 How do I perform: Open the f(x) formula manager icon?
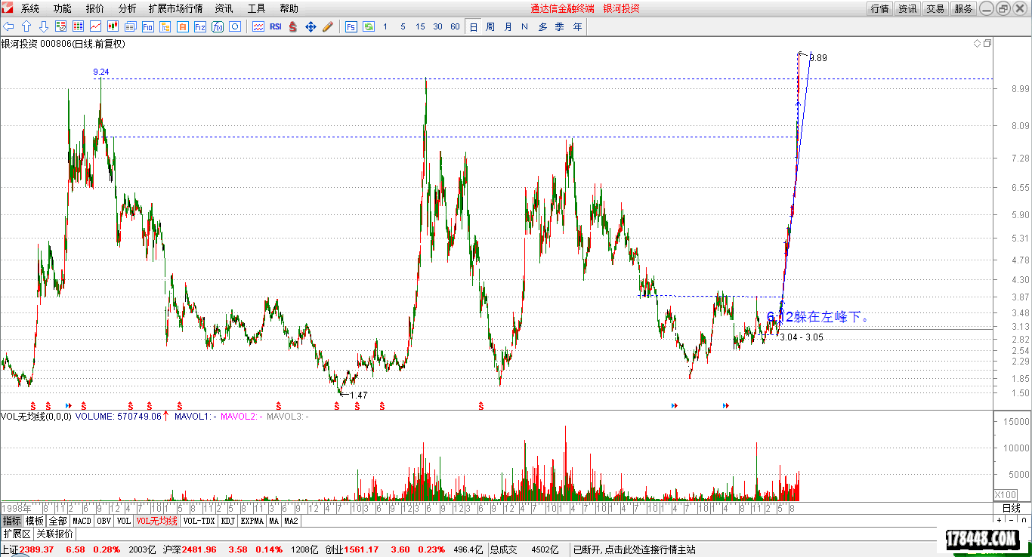218,26
